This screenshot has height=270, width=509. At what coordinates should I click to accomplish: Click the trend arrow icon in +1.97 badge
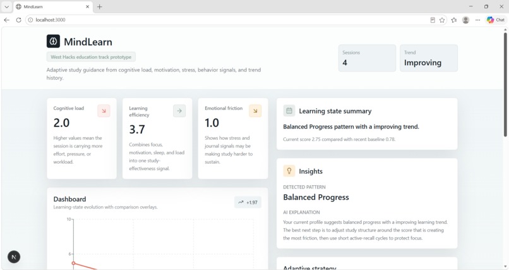click(241, 202)
